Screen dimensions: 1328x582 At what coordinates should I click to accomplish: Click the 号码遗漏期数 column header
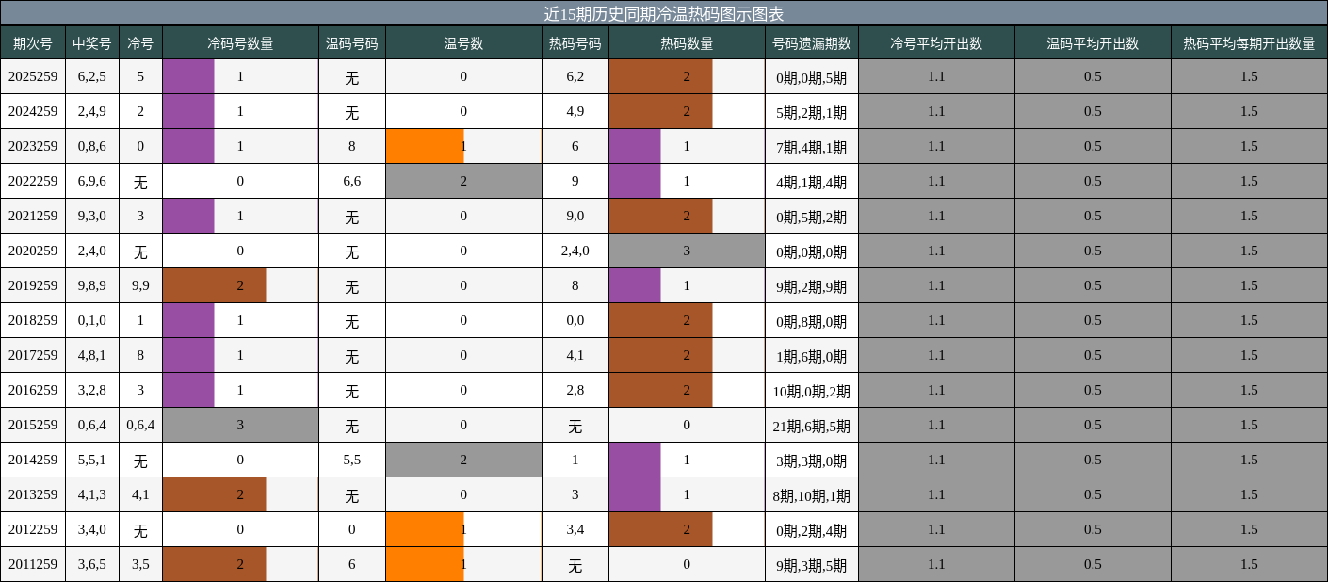(812, 42)
